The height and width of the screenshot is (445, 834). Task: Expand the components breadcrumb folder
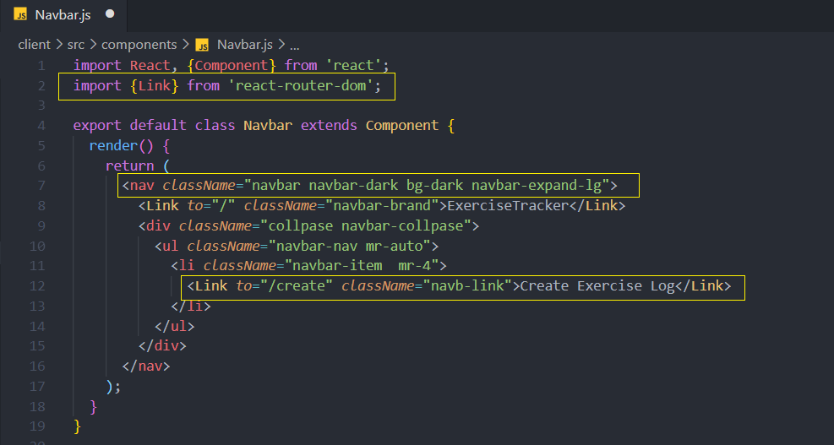[x=139, y=45]
